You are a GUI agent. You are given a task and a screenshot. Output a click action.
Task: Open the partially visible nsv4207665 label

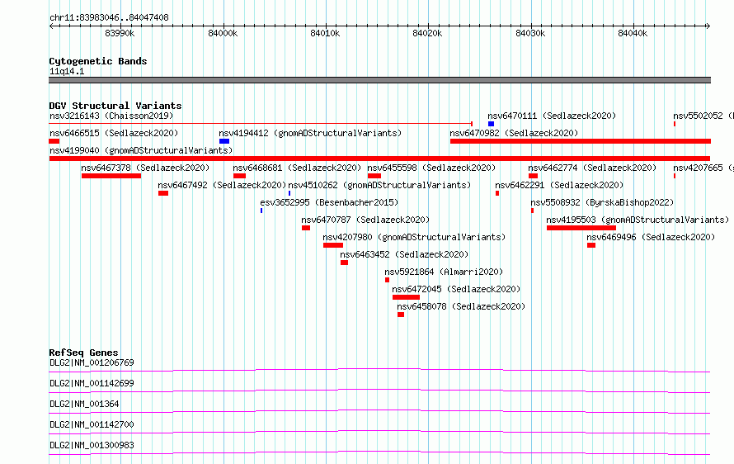point(703,168)
